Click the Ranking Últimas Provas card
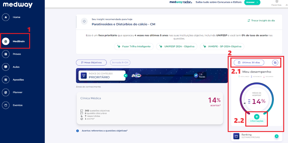288x143 pixels. 257,136
